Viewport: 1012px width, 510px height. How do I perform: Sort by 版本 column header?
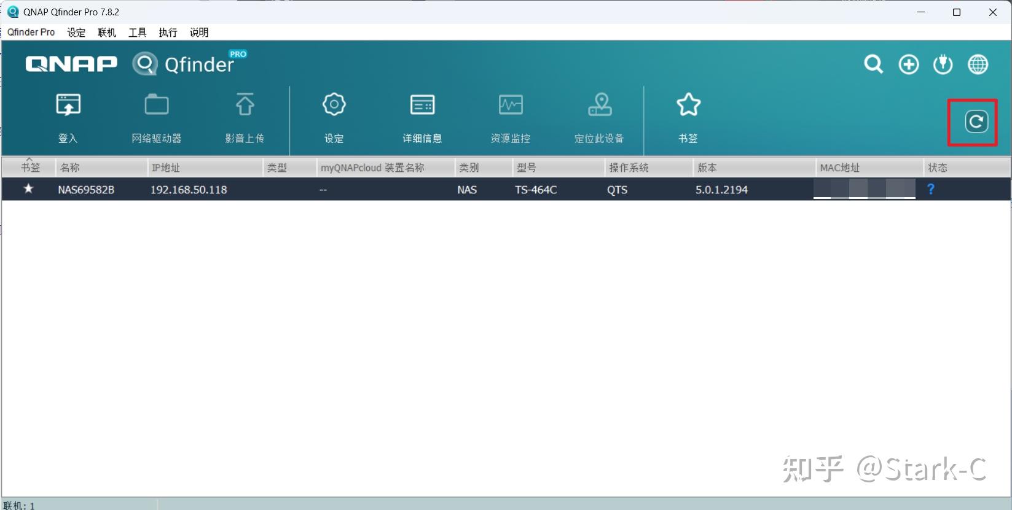[x=754, y=168]
